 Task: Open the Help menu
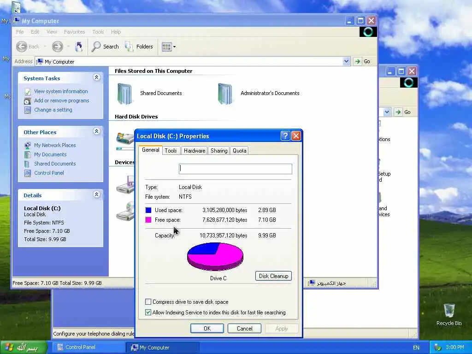(116, 32)
